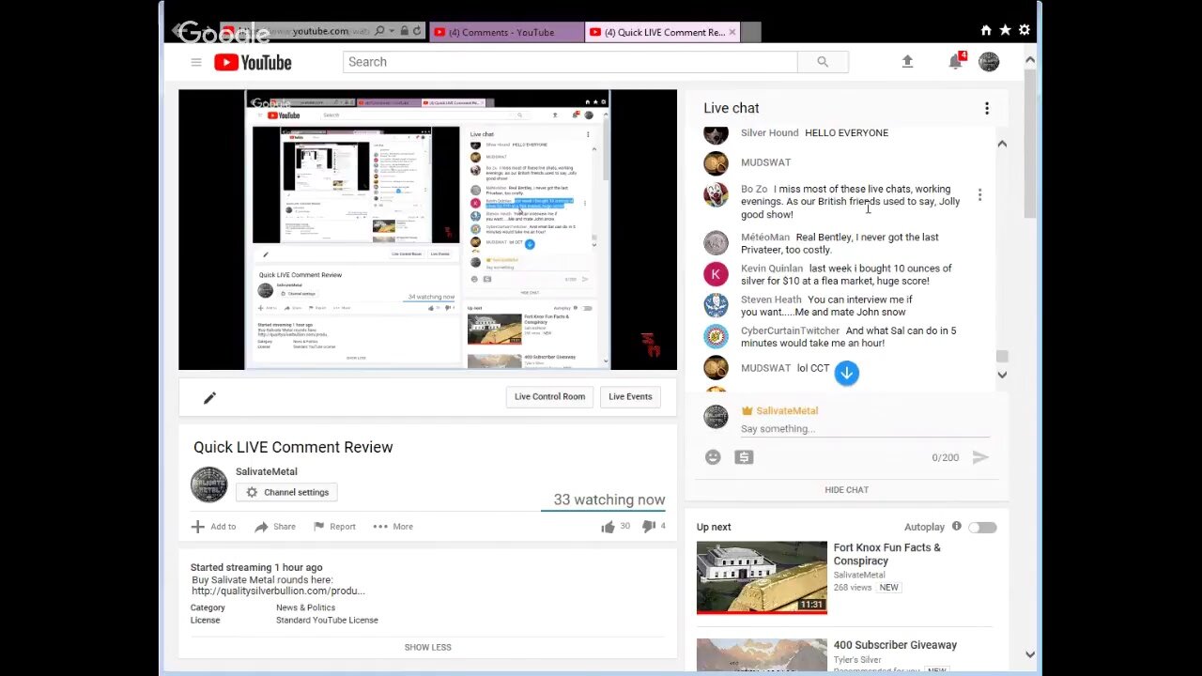Focus the YouTube search field
This screenshot has height=676, width=1202.
(570, 62)
